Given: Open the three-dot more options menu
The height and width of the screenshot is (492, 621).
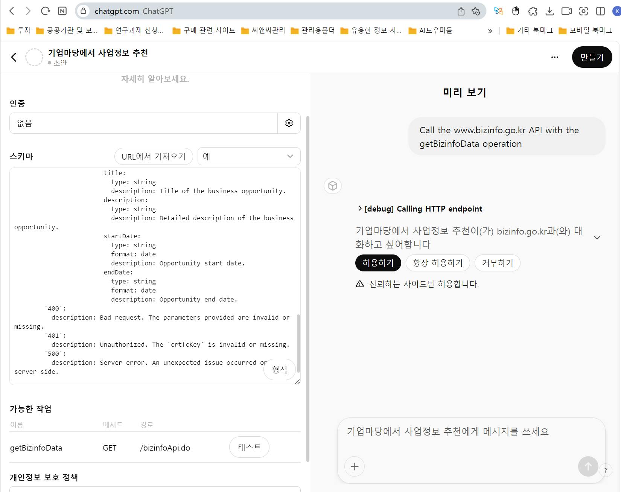Looking at the screenshot, I should [554, 57].
